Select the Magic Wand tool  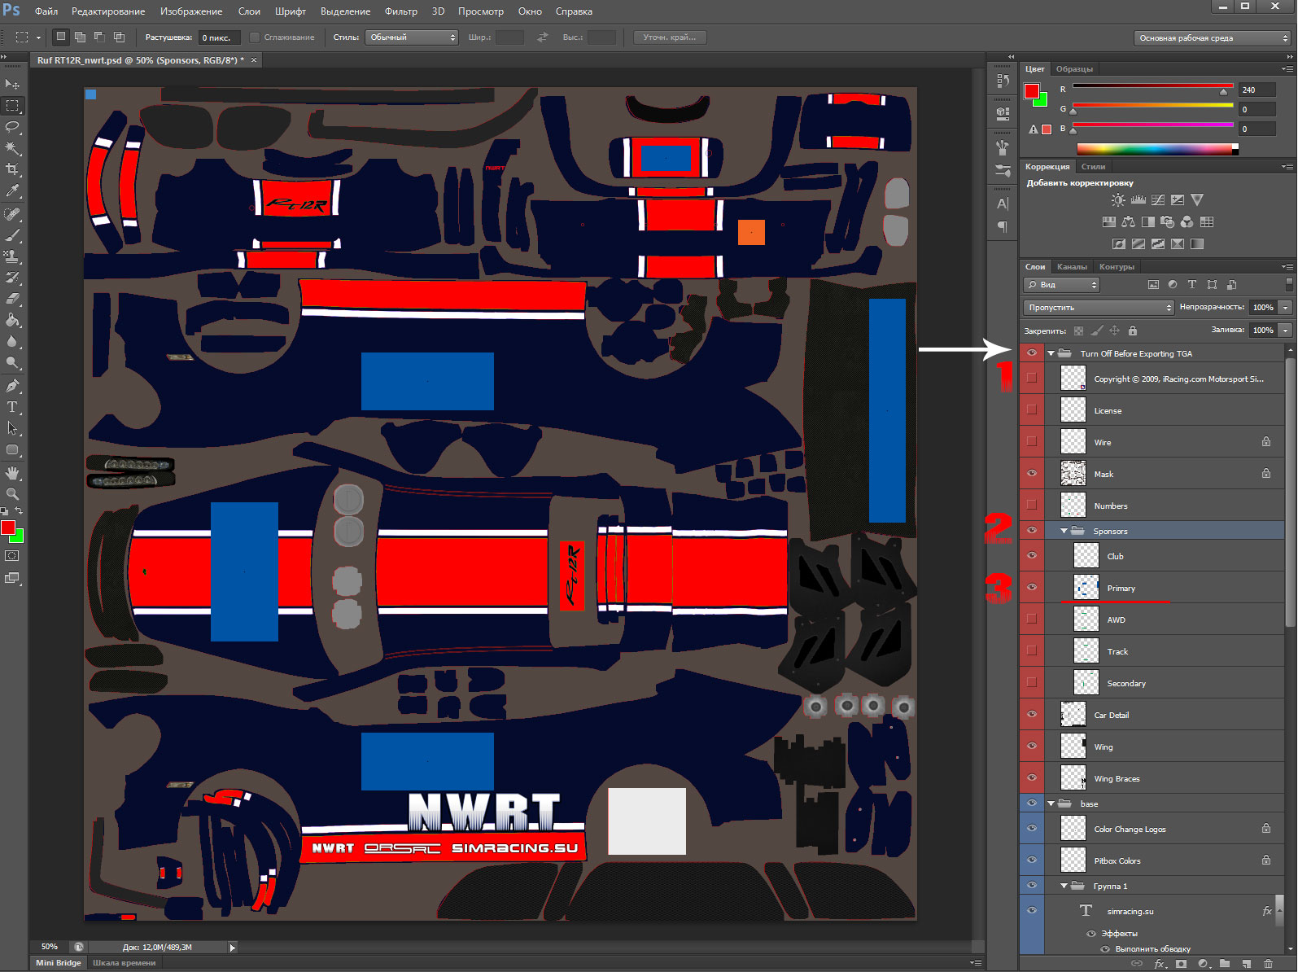tap(12, 148)
